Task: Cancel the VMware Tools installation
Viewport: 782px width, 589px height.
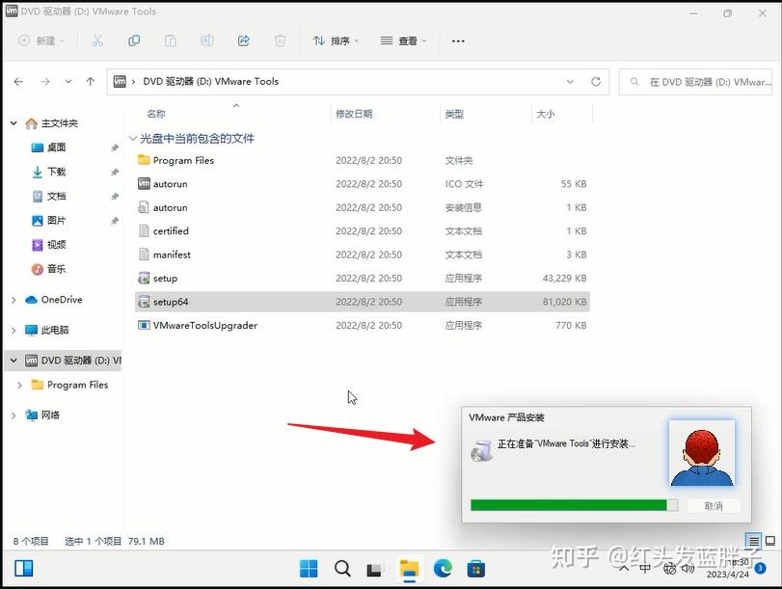Action: (x=714, y=505)
